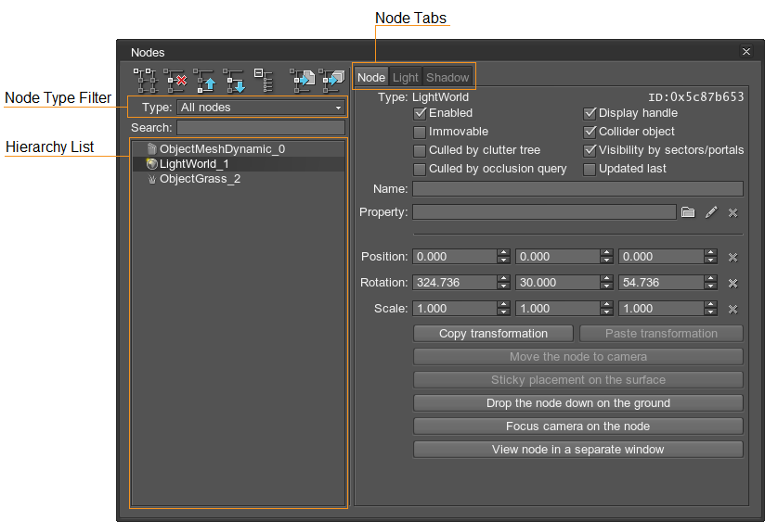Screen dimensions: 765x522
Task: Open the Type All nodes dropdown
Action: pos(261,108)
